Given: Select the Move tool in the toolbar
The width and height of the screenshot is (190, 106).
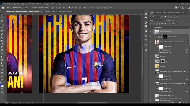Looking at the screenshot, I should pos(2,15).
